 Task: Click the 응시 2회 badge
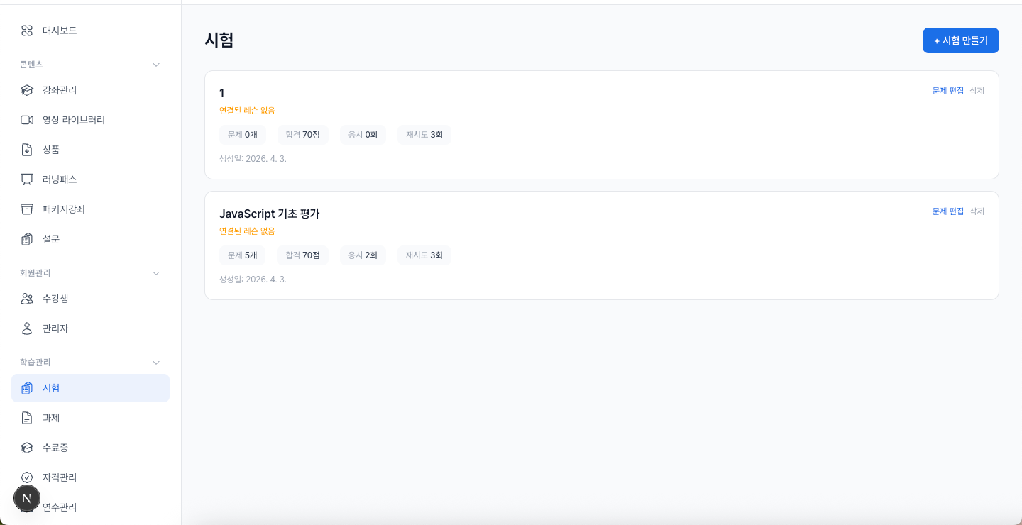coord(363,255)
